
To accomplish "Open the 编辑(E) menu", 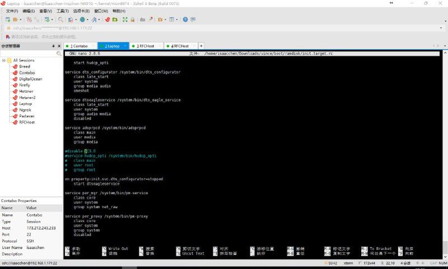I will point(29,11).
